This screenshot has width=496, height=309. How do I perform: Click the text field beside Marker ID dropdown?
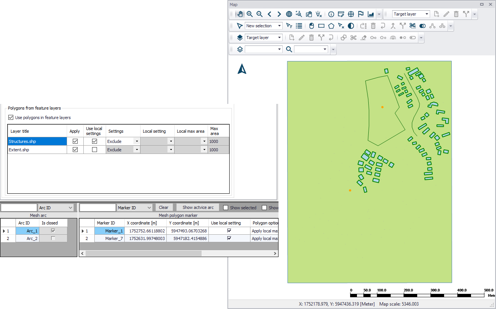coord(98,208)
